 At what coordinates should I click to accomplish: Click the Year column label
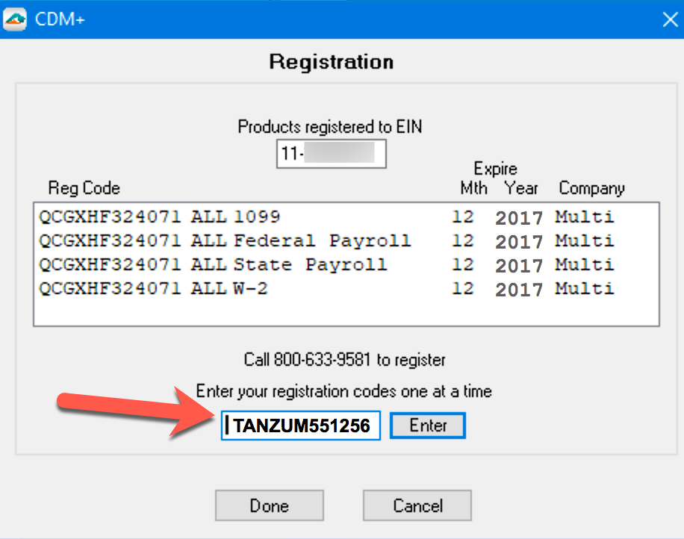click(520, 188)
